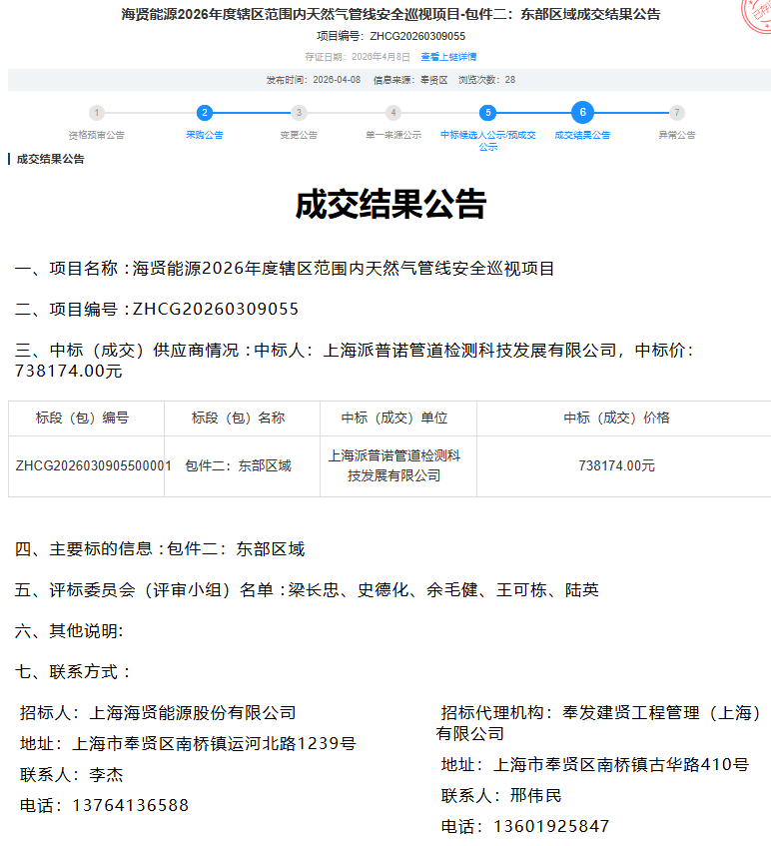771x846 pixels.
Task: Click the highlighted step 6 circle
Action: (x=582, y=113)
